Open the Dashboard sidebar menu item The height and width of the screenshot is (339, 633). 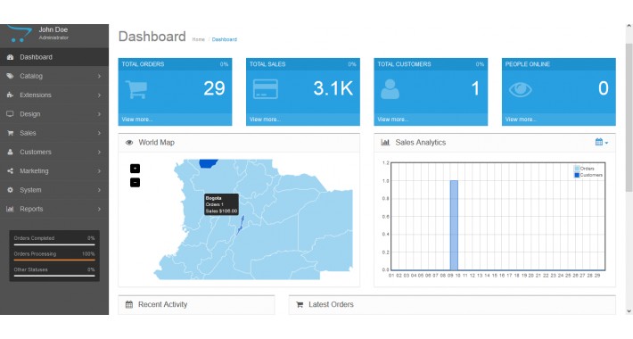pyautogui.click(x=54, y=57)
